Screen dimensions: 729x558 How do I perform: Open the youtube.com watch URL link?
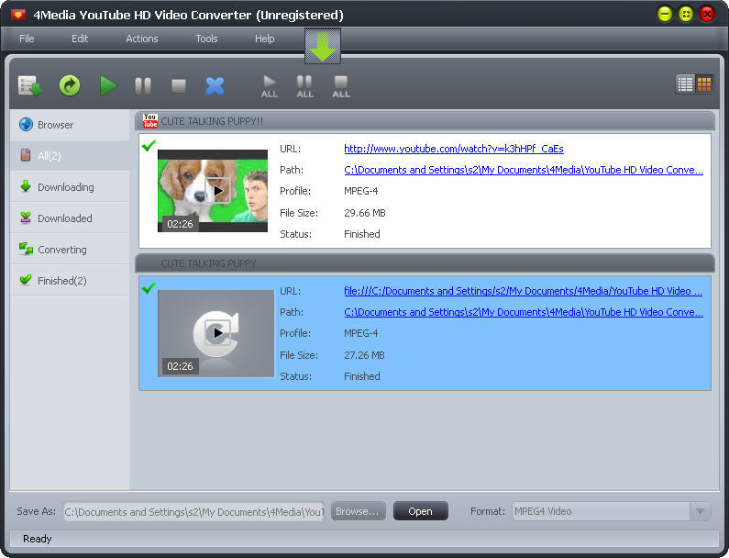pos(454,149)
